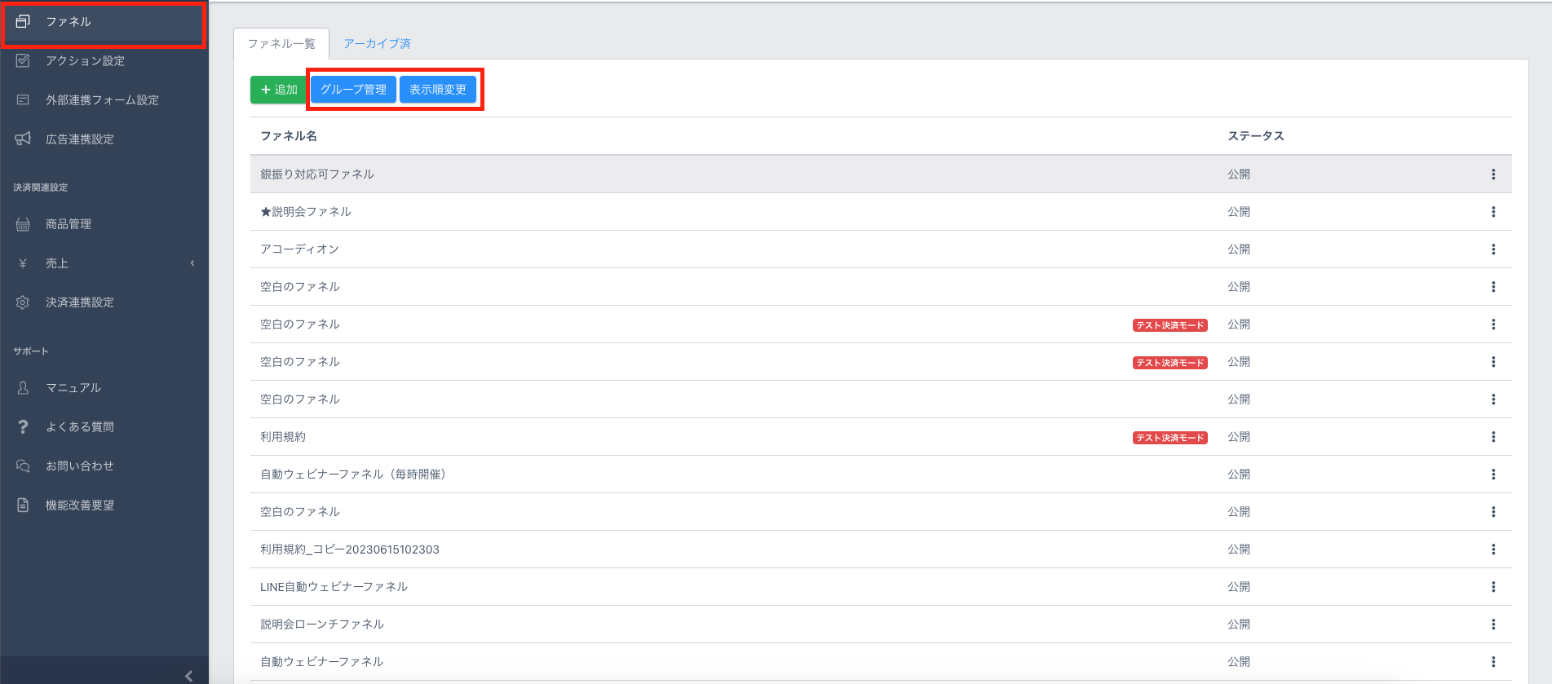Collapse the sidebar with bottom chevron

click(188, 675)
